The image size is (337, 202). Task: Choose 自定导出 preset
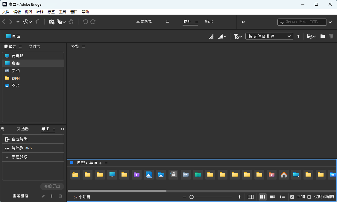click(x=33, y=139)
